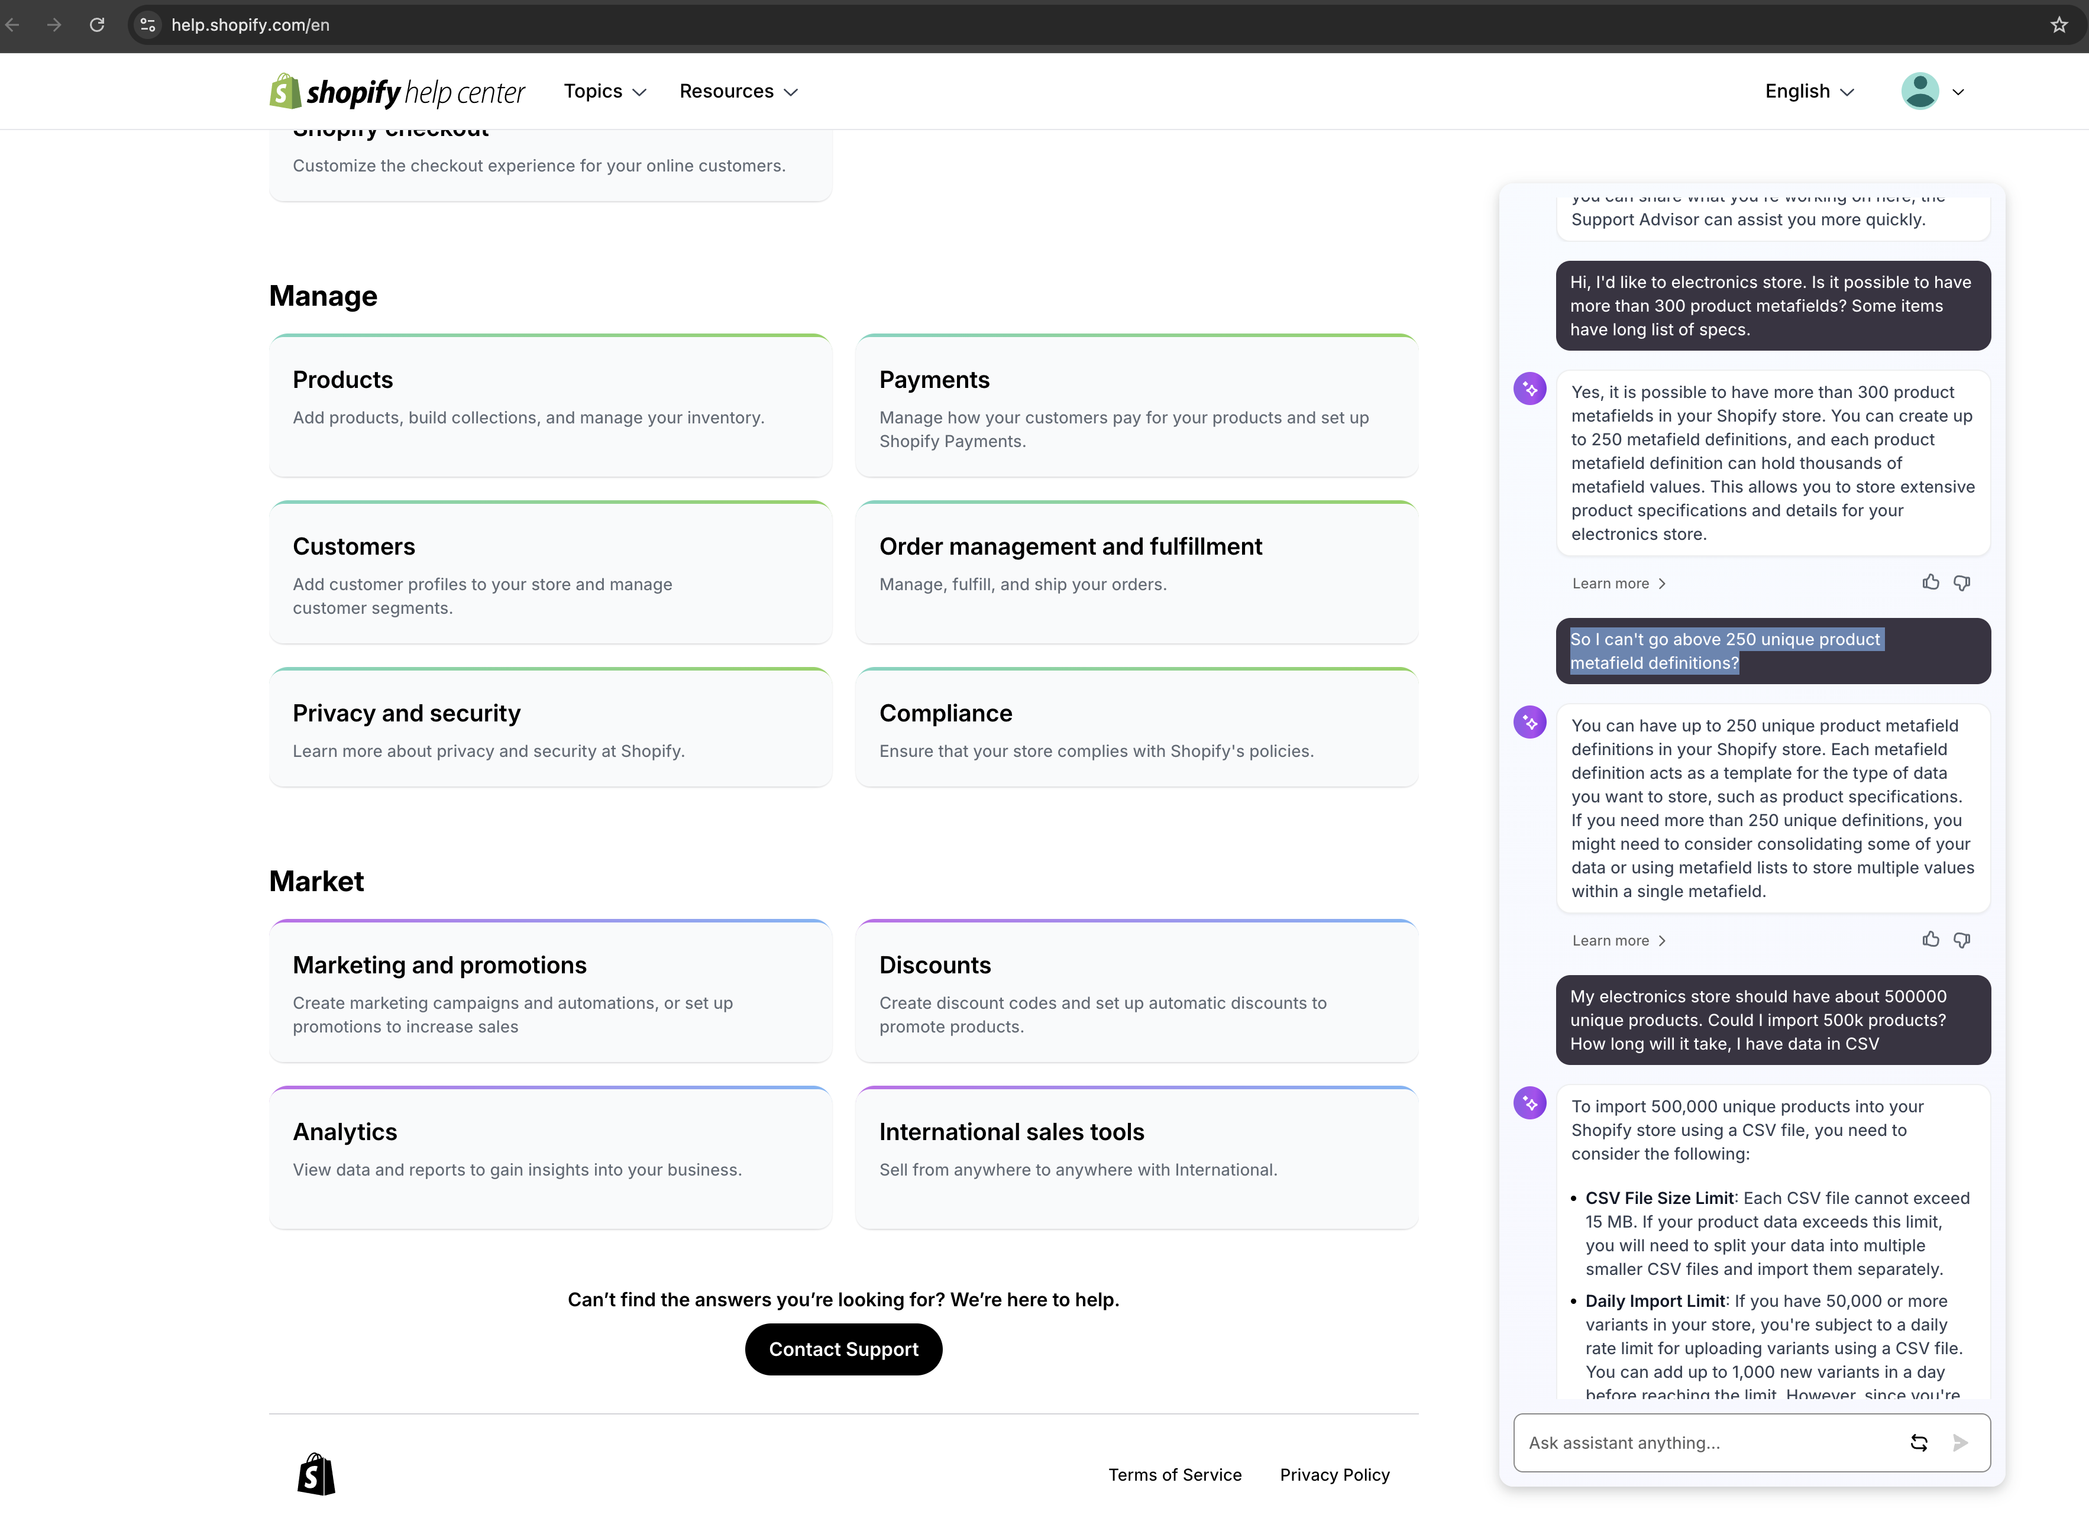Bookmark the page with the star icon
This screenshot has height=1515, width=2089.
(2059, 25)
